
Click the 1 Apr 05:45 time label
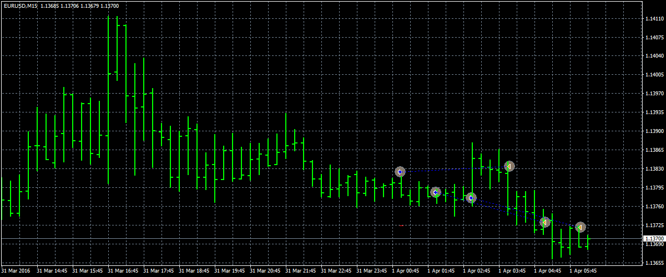click(583, 271)
